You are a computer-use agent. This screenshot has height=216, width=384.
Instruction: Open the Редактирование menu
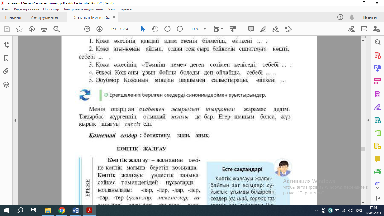(x=26, y=9)
